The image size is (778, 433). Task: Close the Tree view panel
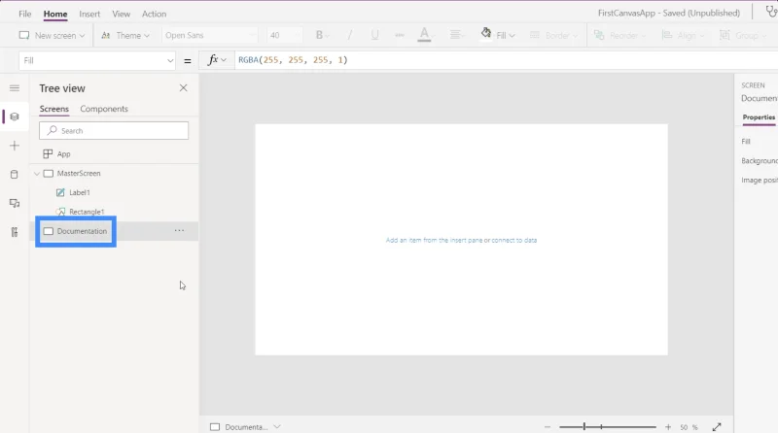(183, 87)
